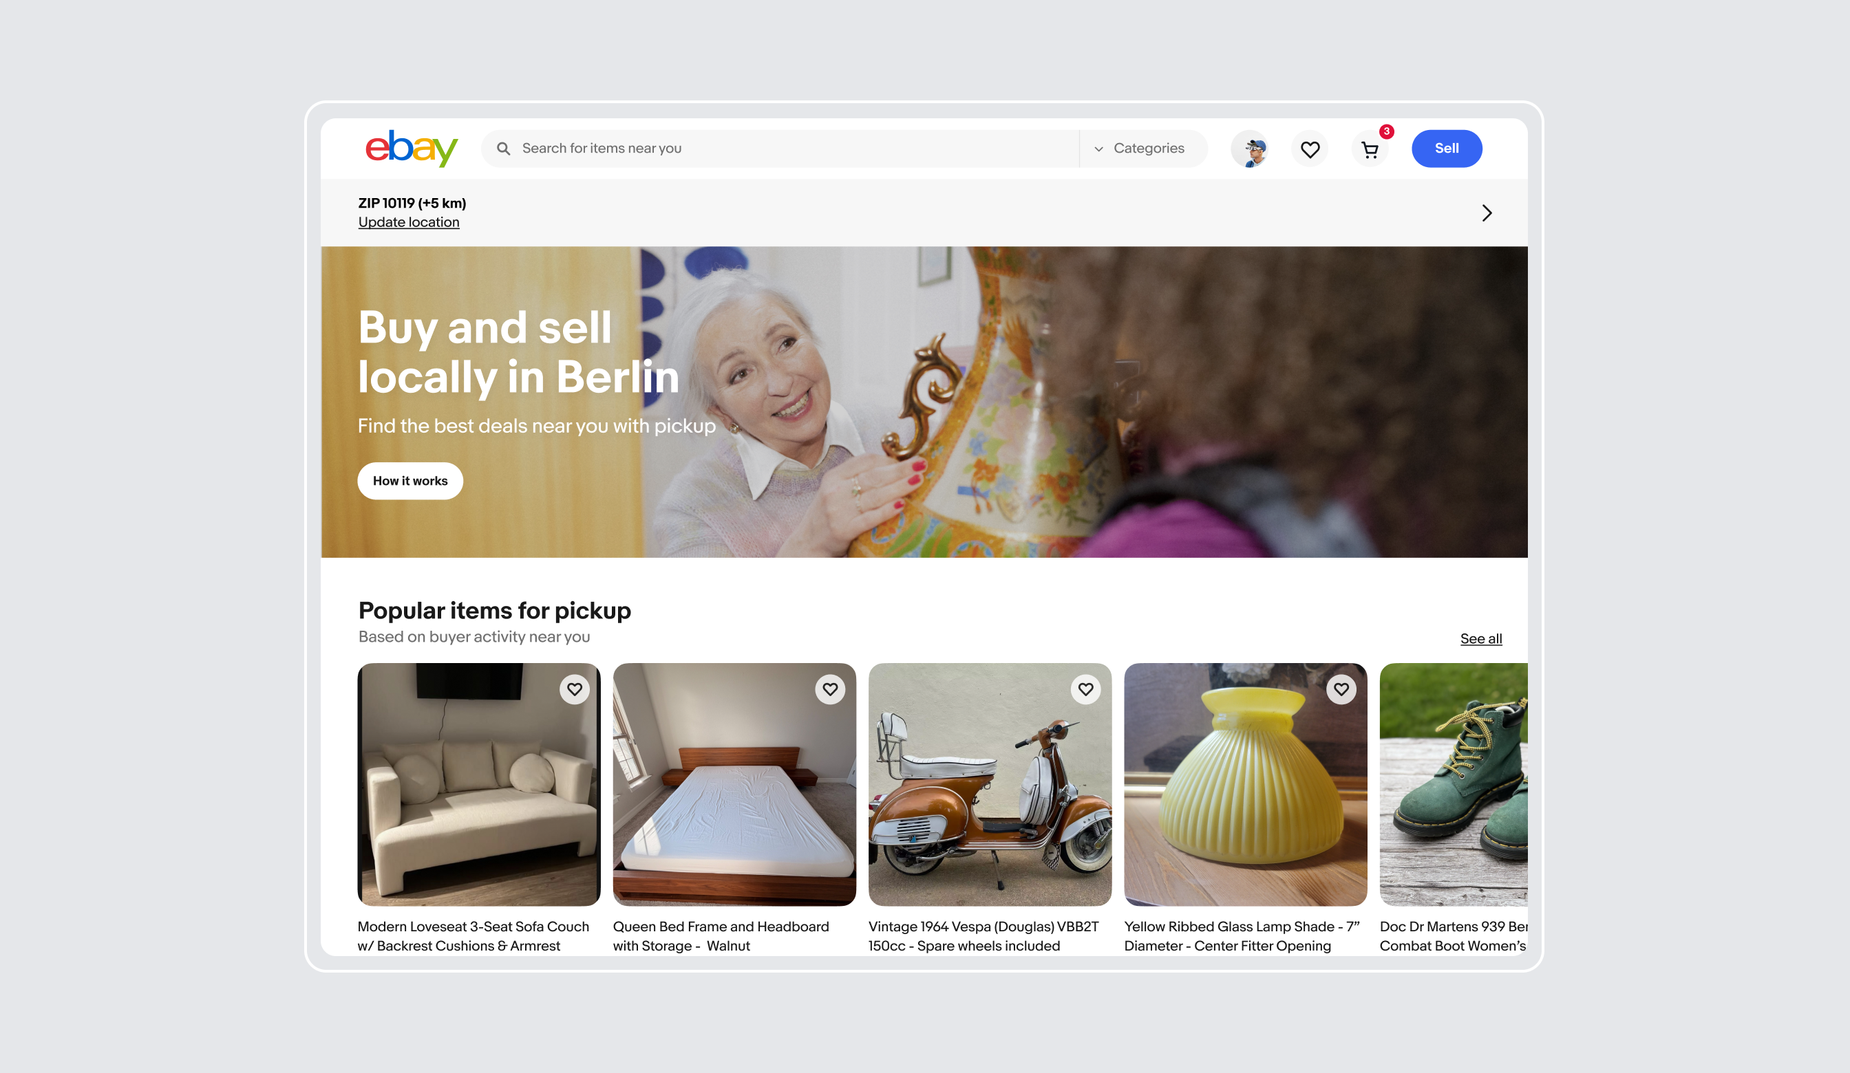Click the search field for nearby items
The width and height of the screenshot is (1850, 1073).
[x=780, y=149]
